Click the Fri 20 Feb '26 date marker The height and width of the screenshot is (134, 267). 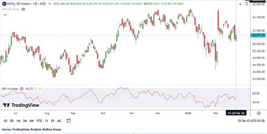tap(236, 113)
